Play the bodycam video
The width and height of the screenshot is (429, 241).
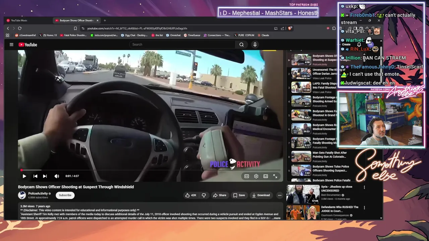tap(24, 176)
